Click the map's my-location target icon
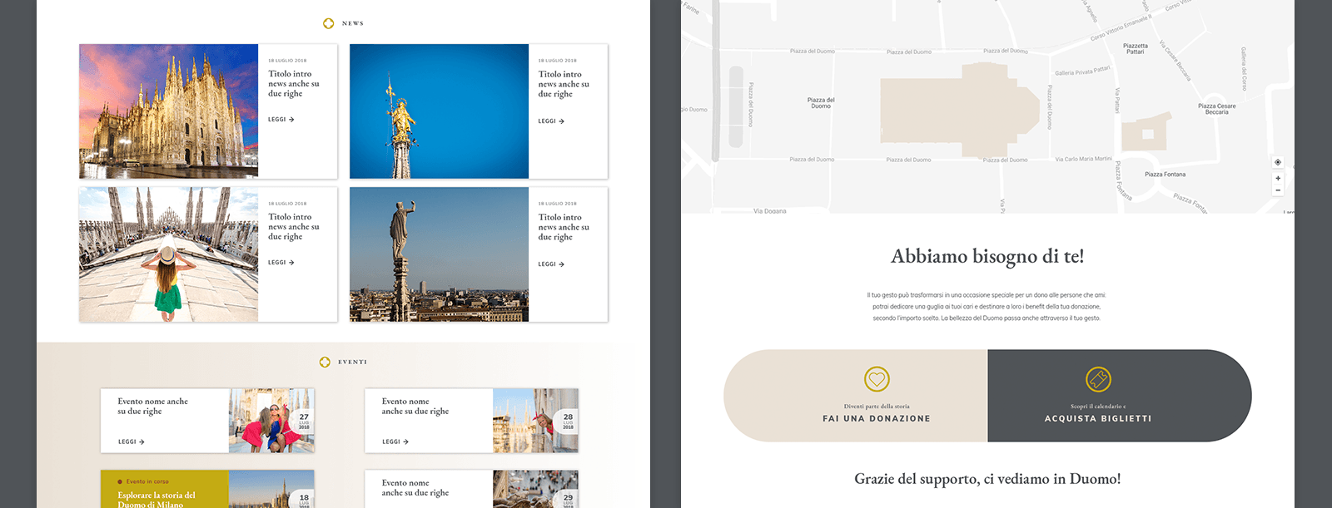 pos(1278,162)
